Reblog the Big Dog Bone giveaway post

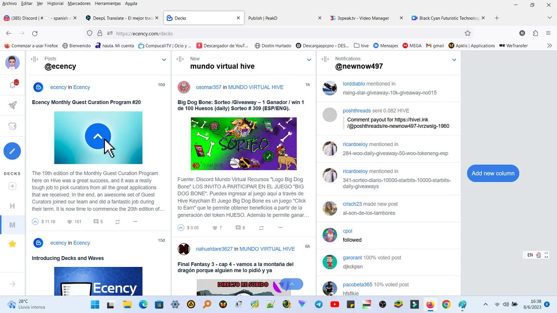[261, 228]
